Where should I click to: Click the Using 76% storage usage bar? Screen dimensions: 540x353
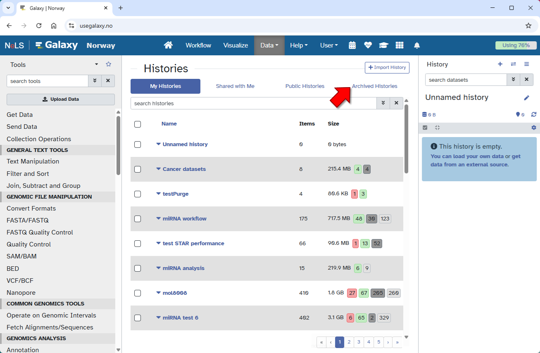tap(516, 45)
